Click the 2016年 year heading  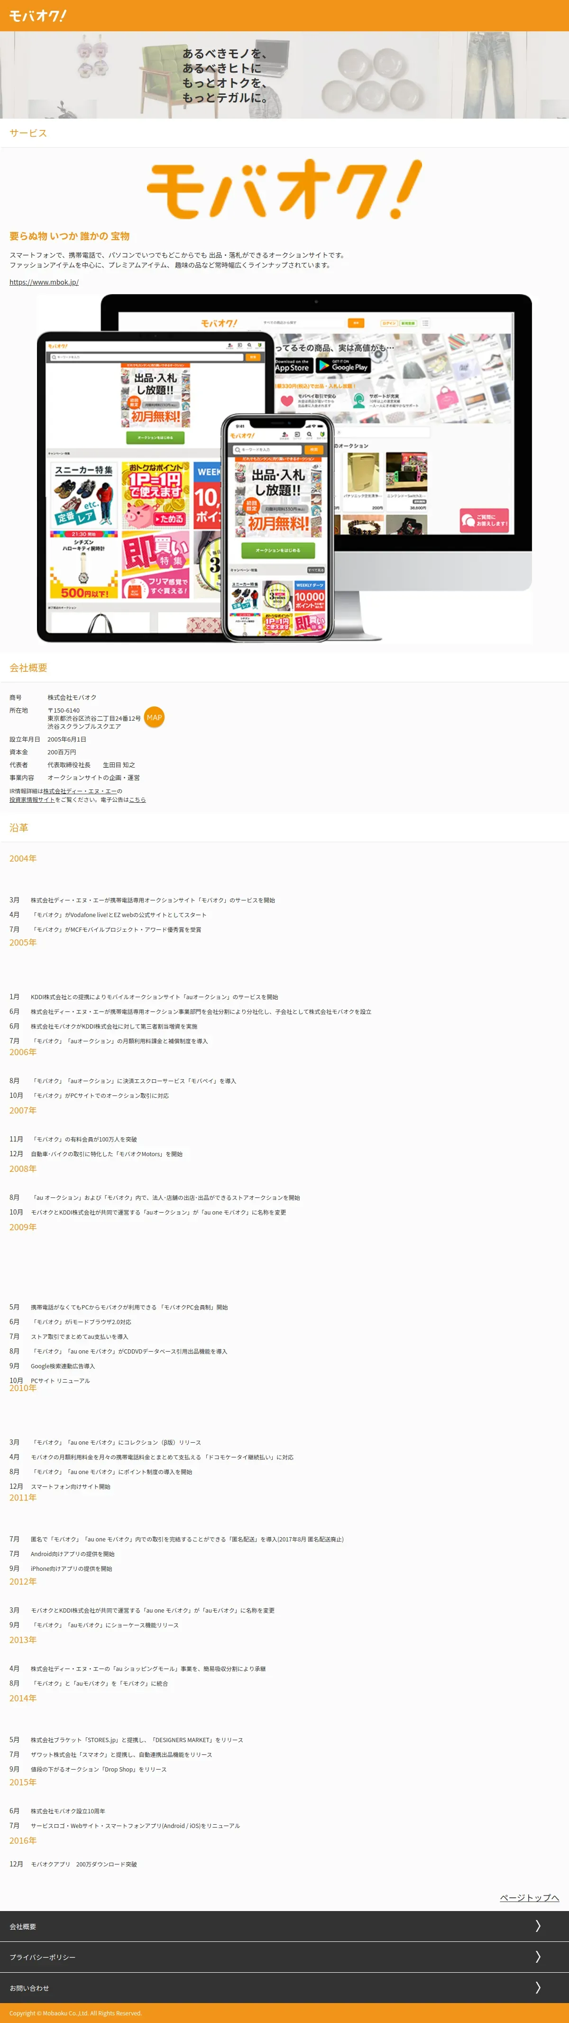point(23,1840)
